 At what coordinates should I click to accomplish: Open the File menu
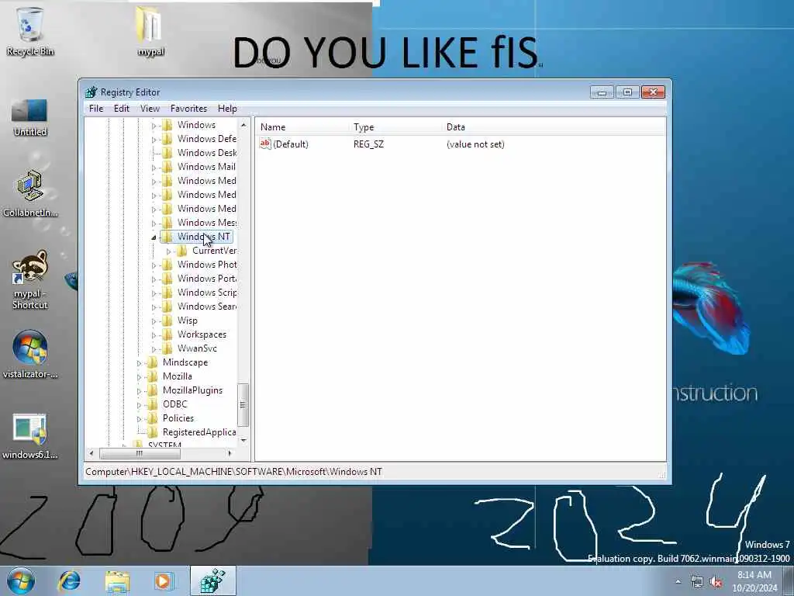click(96, 109)
